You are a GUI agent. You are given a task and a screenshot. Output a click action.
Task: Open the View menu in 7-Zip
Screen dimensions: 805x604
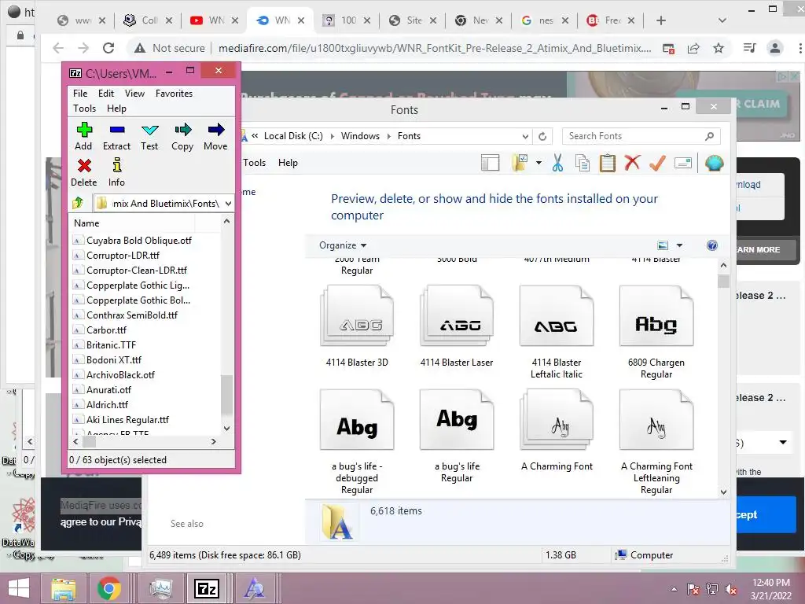[x=134, y=94]
